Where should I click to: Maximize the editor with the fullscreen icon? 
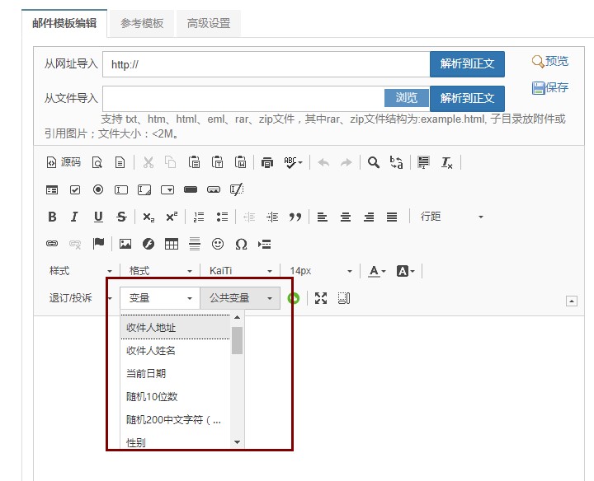point(321,298)
